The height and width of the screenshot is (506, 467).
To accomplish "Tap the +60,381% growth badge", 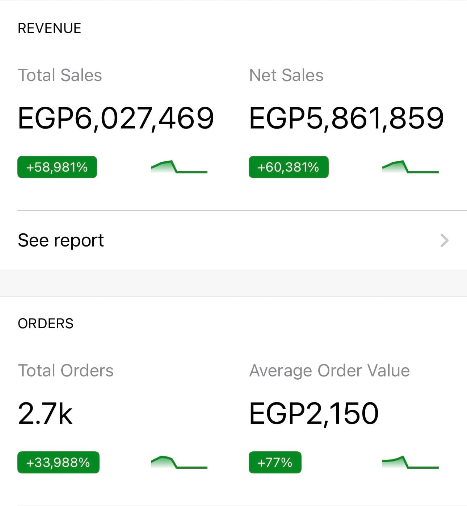I will (x=289, y=167).
